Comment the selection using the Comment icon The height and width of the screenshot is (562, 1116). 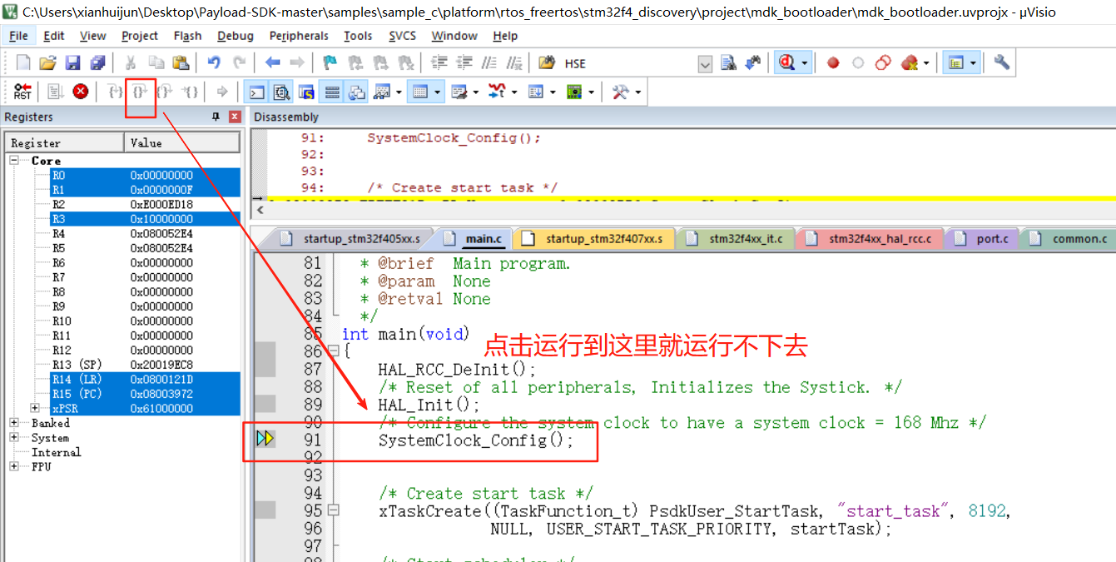point(489,63)
